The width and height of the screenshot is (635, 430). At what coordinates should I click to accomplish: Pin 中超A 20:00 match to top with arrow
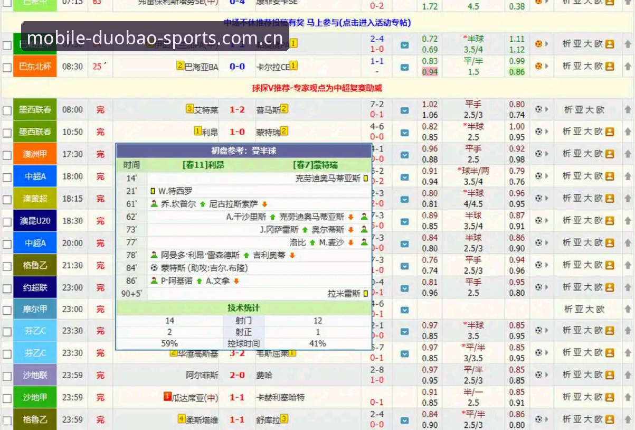pyautogui.click(x=628, y=243)
